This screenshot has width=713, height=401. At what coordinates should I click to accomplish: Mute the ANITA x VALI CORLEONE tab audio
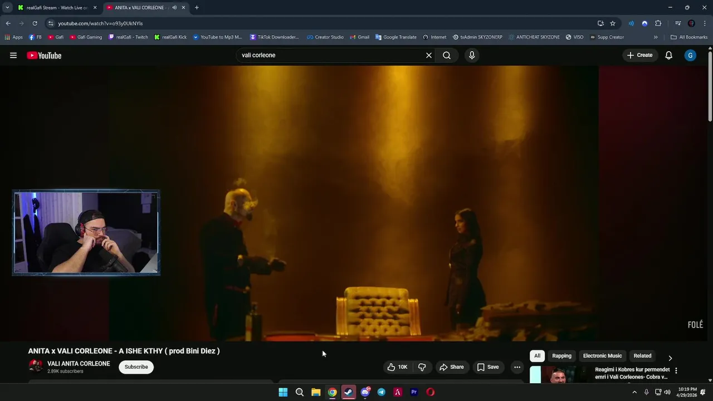(174, 8)
